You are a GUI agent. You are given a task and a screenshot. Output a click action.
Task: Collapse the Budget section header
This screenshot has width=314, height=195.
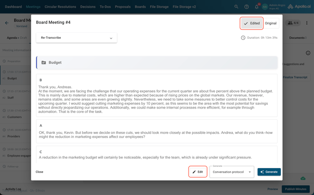tap(157, 62)
